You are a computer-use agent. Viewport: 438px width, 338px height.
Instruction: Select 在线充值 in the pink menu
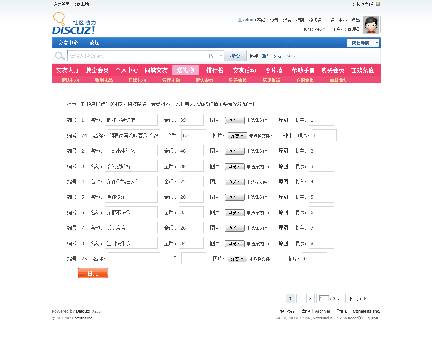click(x=362, y=70)
